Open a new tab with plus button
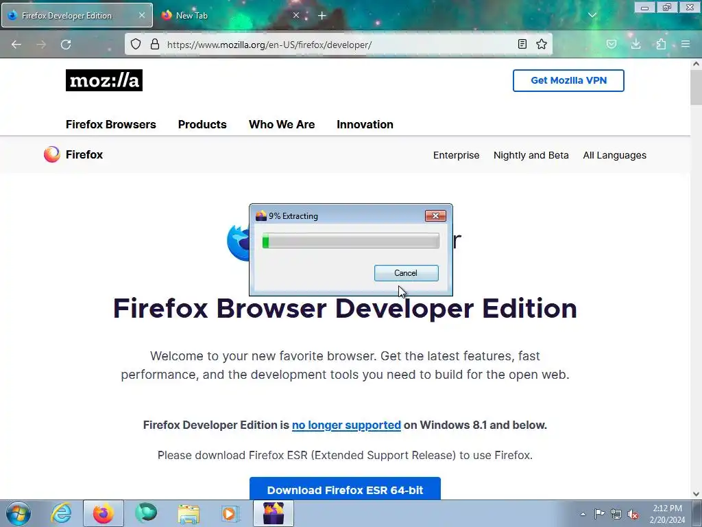The image size is (702, 527). (x=322, y=16)
